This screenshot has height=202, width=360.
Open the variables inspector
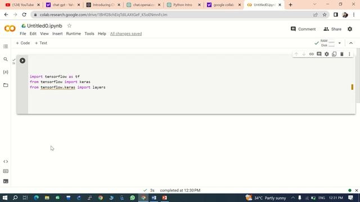[6, 72]
